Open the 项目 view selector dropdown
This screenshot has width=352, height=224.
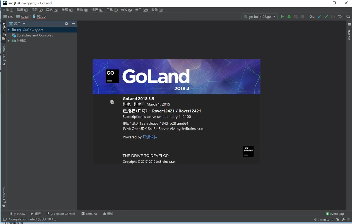coord(17,24)
